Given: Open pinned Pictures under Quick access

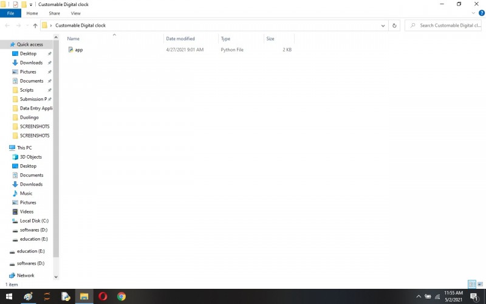Looking at the screenshot, I should (x=28, y=72).
